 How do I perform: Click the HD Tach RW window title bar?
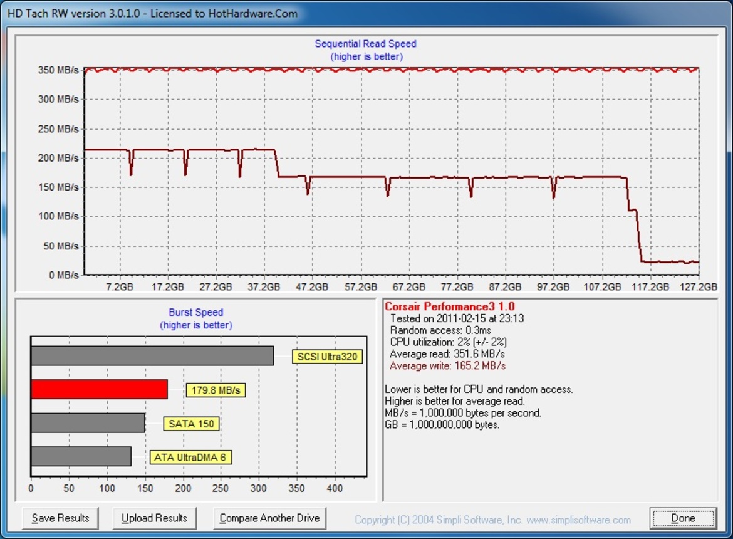click(x=366, y=13)
